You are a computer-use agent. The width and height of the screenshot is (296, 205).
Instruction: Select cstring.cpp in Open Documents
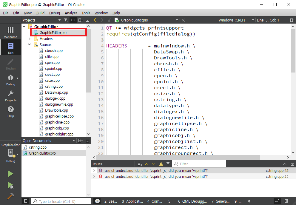[x=54, y=147]
